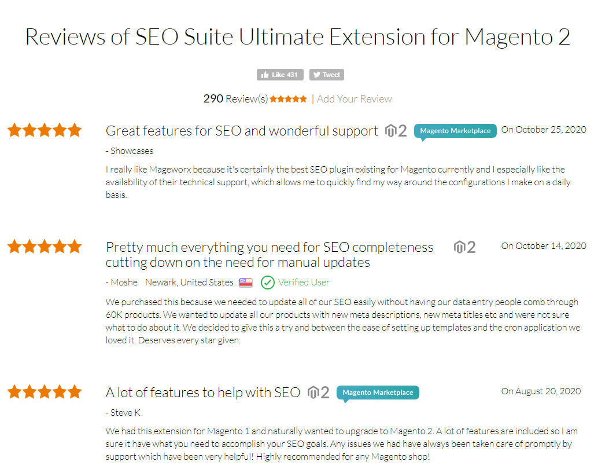
Task: Click the Magento Marketplace badge on first review
Action: pyautogui.click(x=455, y=131)
